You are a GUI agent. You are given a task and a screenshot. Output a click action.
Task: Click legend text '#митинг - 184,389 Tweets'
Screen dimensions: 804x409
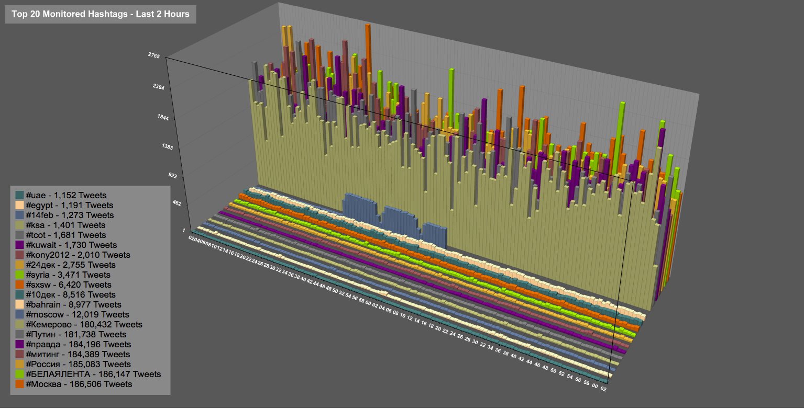coord(79,354)
